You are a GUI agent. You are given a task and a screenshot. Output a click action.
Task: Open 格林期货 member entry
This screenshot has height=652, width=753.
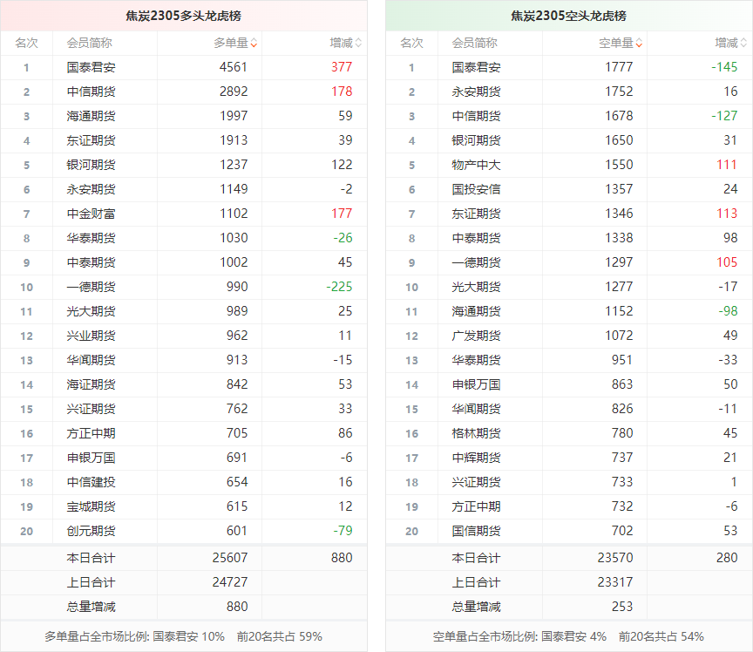(x=476, y=433)
